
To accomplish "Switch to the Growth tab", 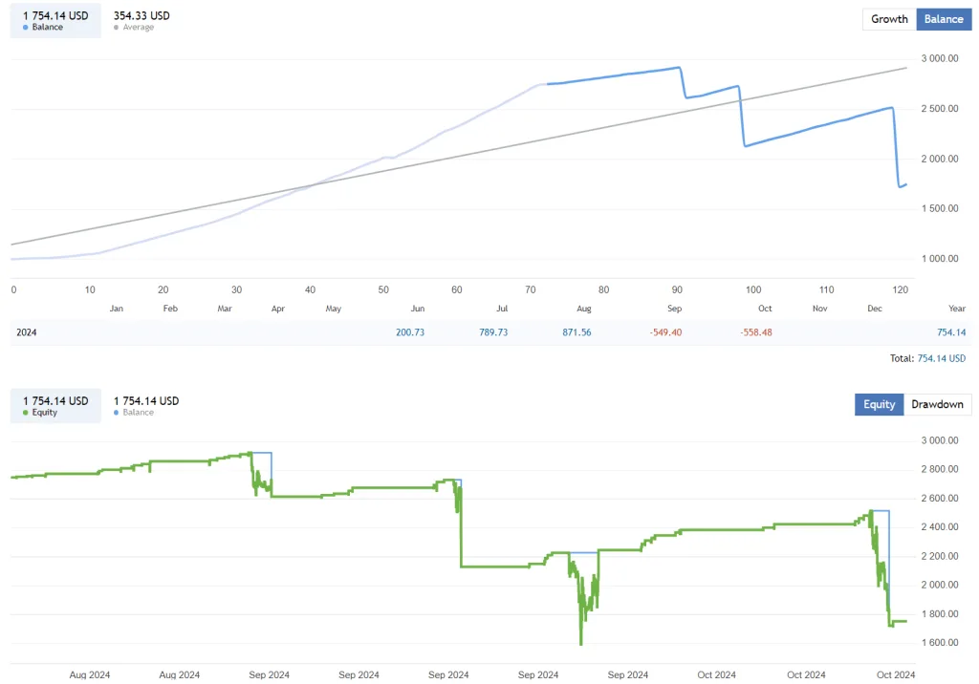I will tap(888, 19).
